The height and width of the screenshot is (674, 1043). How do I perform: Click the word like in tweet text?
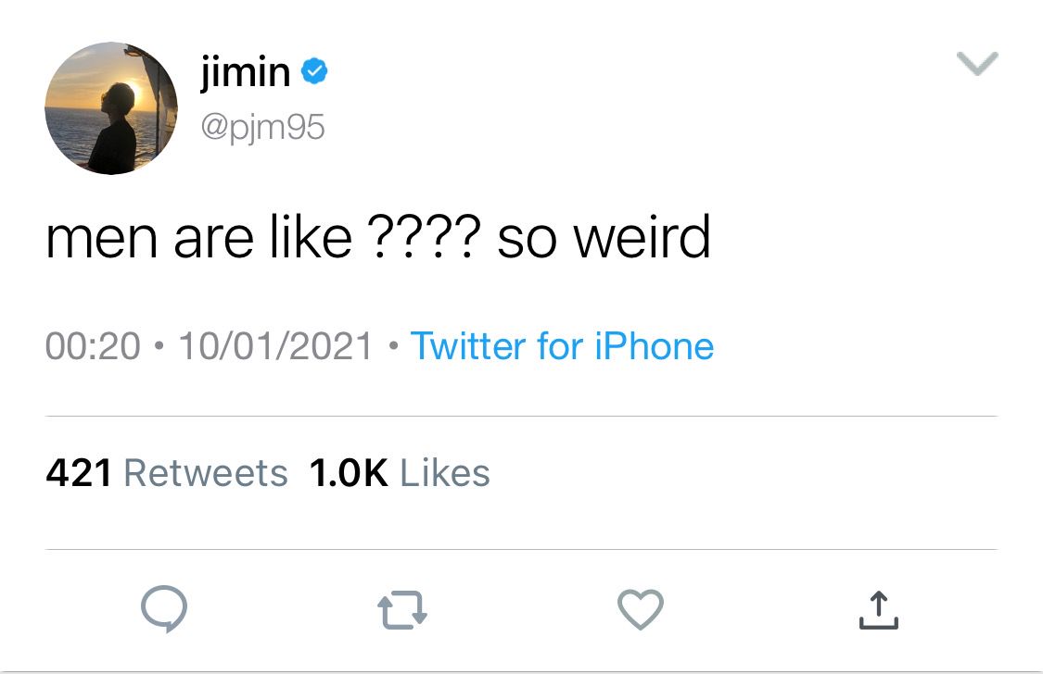311,236
